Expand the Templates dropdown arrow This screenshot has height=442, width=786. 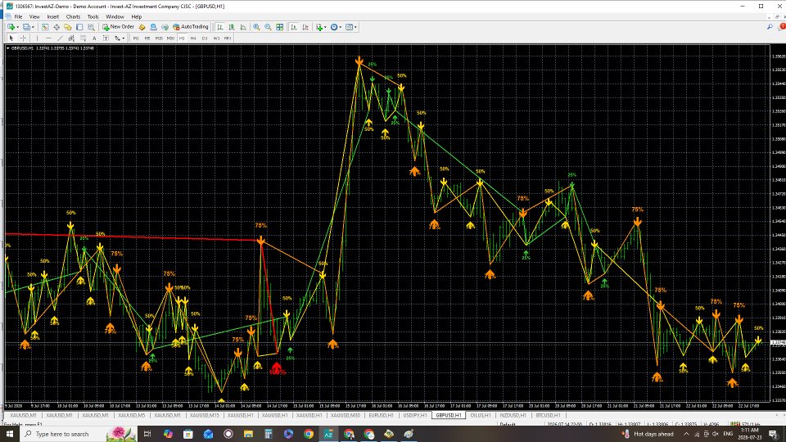(x=356, y=27)
